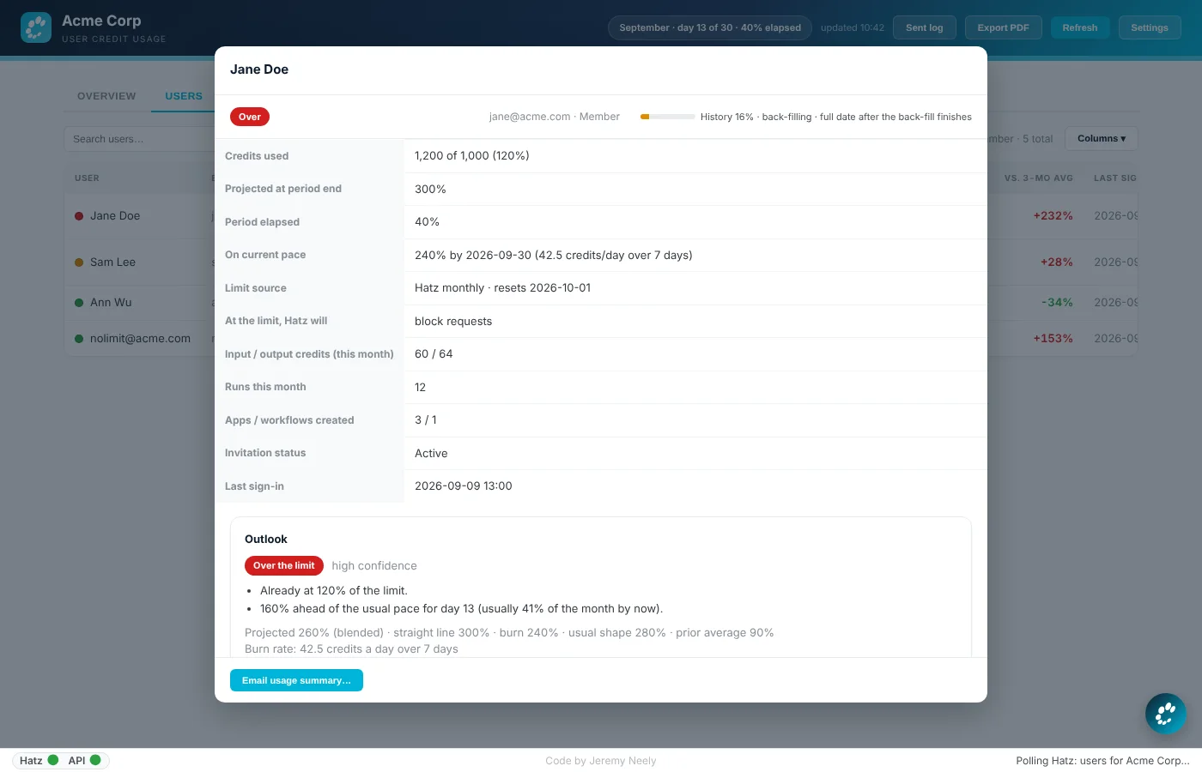Image resolution: width=1202 pixels, height=772 pixels.
Task: Click the Hatz monthly resets value
Action: 502,288
